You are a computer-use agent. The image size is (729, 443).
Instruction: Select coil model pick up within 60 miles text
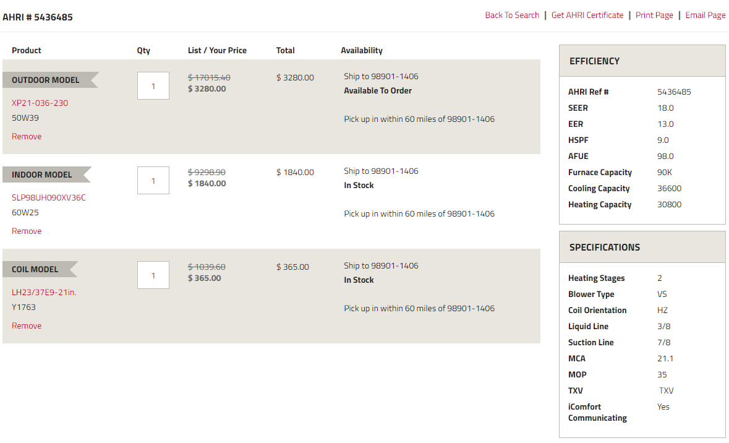click(419, 309)
